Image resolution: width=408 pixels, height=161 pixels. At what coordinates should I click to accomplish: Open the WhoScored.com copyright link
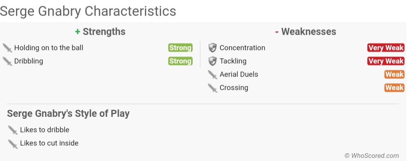(372, 156)
